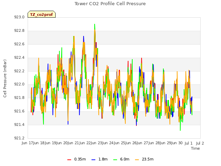Image resolution: width=221 pixels, height=166 pixels.
Task: Click the Jun 18 x-axis date label
Action: 39,143
